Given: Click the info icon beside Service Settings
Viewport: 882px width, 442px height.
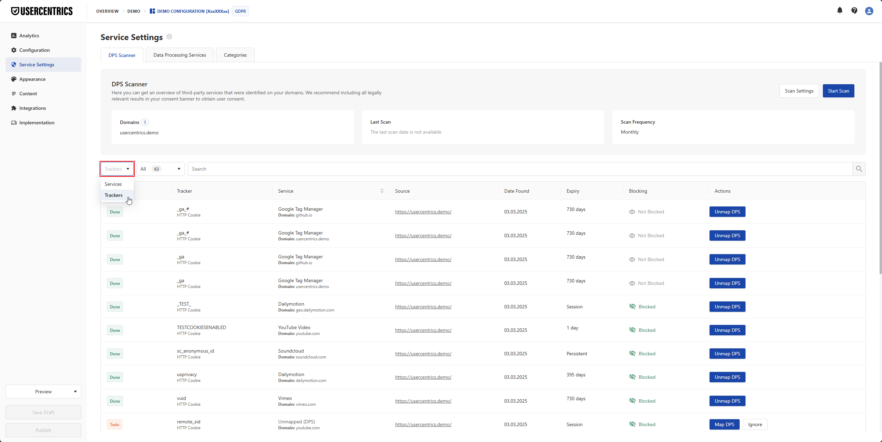Looking at the screenshot, I should (169, 37).
